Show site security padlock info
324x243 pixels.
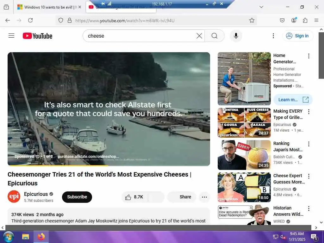point(70,20)
